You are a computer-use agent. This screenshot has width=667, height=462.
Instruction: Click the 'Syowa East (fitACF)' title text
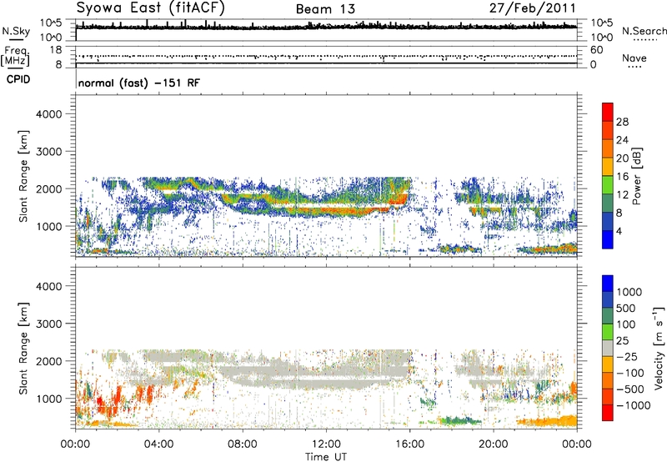coord(150,8)
